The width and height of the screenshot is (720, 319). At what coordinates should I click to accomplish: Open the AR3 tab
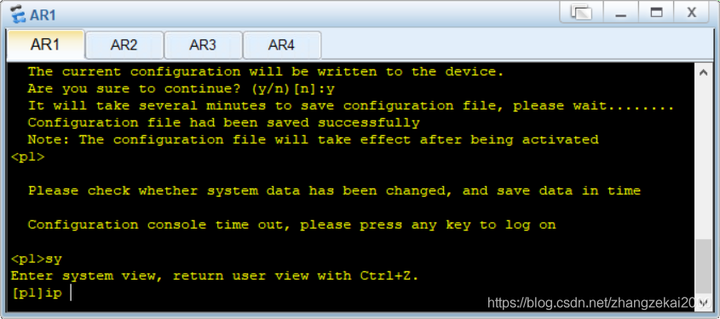point(203,45)
